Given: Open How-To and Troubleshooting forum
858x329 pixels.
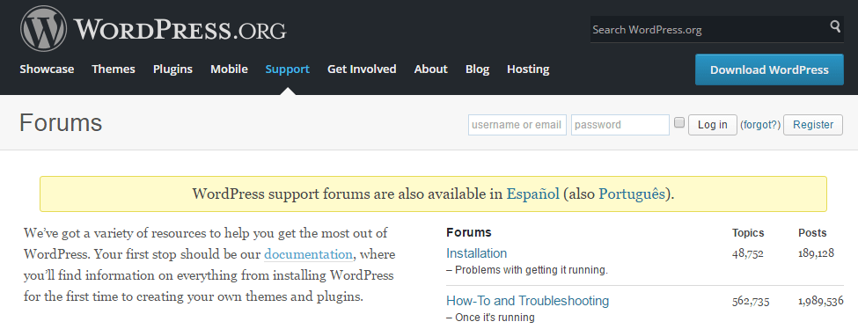Looking at the screenshot, I should (527, 301).
